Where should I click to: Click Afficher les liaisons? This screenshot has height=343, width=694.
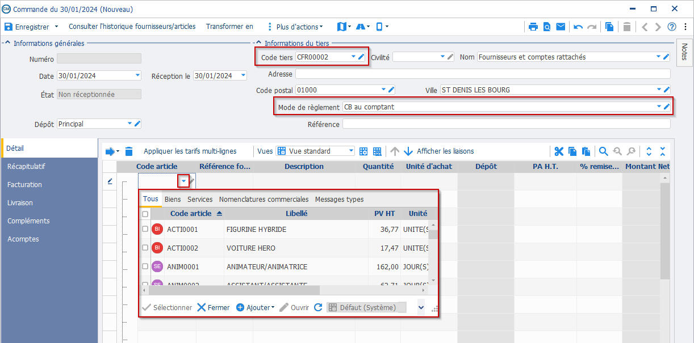click(445, 151)
